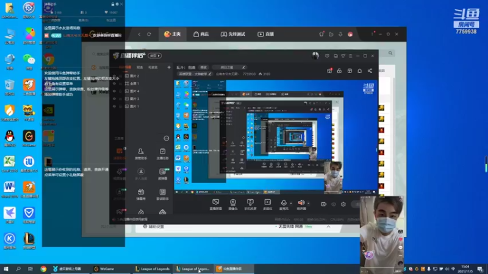Refresh the WeGame page
Screen dimensions: 488x274
pos(149,34)
